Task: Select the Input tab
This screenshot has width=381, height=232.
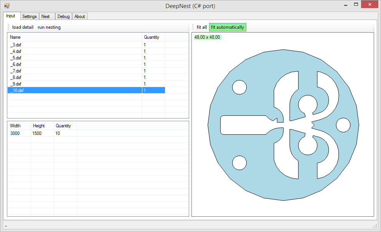Action: [x=11, y=16]
